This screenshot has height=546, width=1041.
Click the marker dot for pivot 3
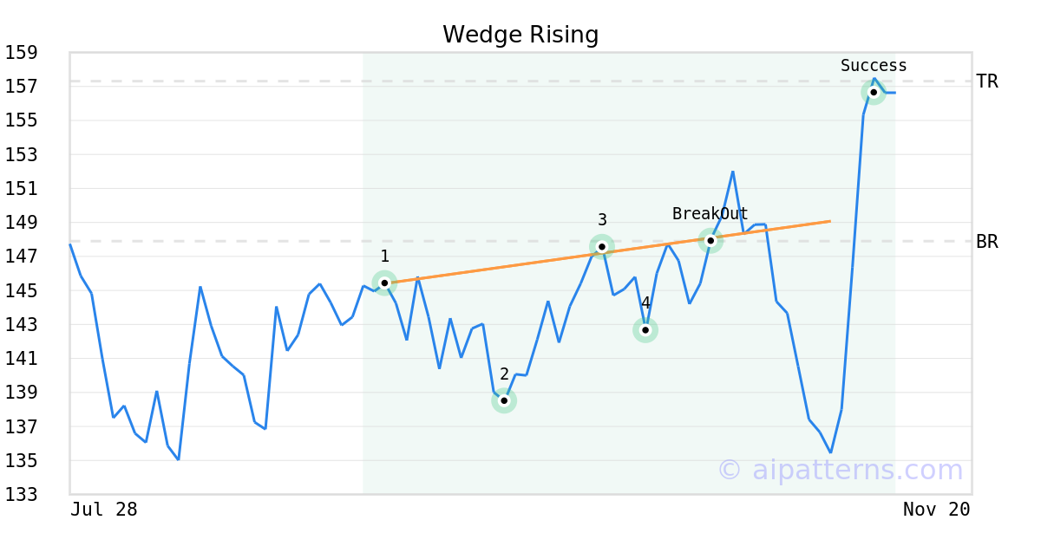click(602, 247)
